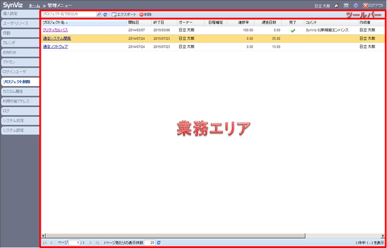This screenshot has height=248, width=387.
Task: Sort by プロジェクト名 column header
Action: pos(84,23)
